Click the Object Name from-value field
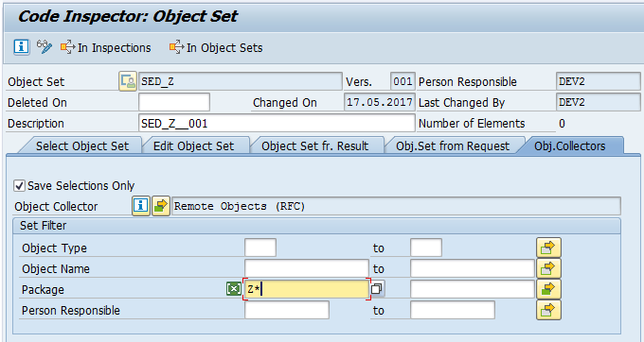 pos(307,268)
